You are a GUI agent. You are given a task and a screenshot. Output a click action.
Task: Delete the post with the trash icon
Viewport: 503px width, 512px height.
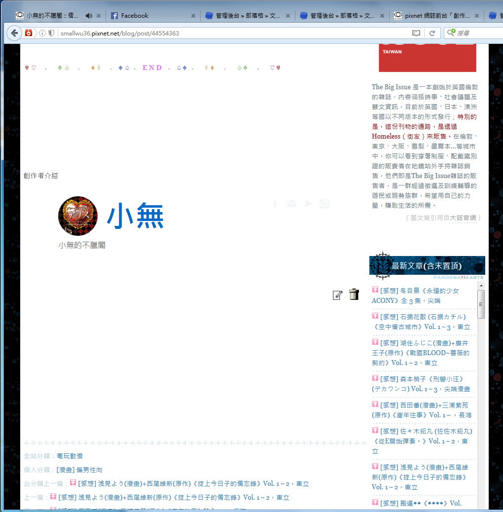click(x=354, y=294)
